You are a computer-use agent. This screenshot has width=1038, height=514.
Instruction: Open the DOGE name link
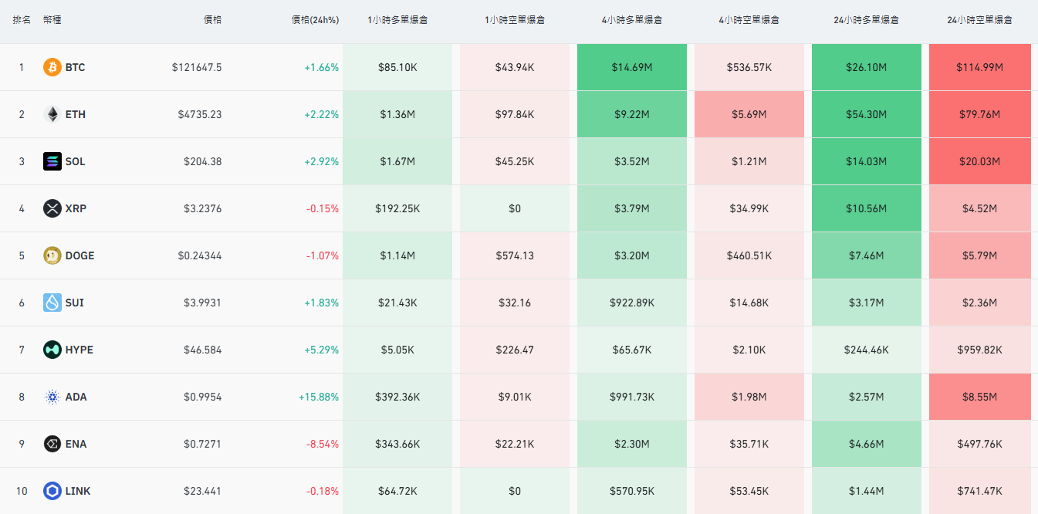79,255
